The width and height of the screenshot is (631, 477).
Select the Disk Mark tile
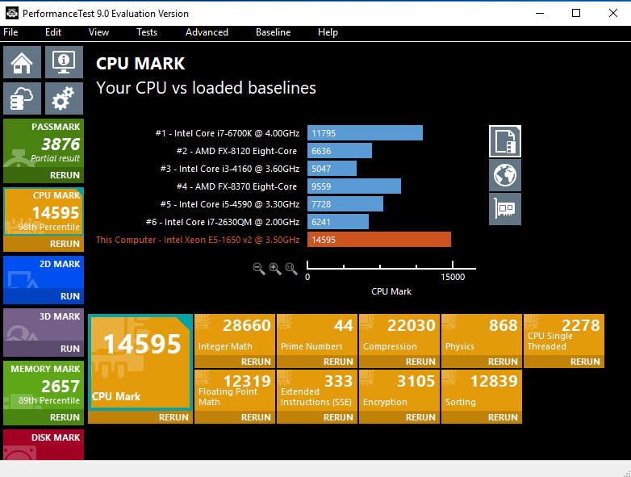[x=44, y=445]
